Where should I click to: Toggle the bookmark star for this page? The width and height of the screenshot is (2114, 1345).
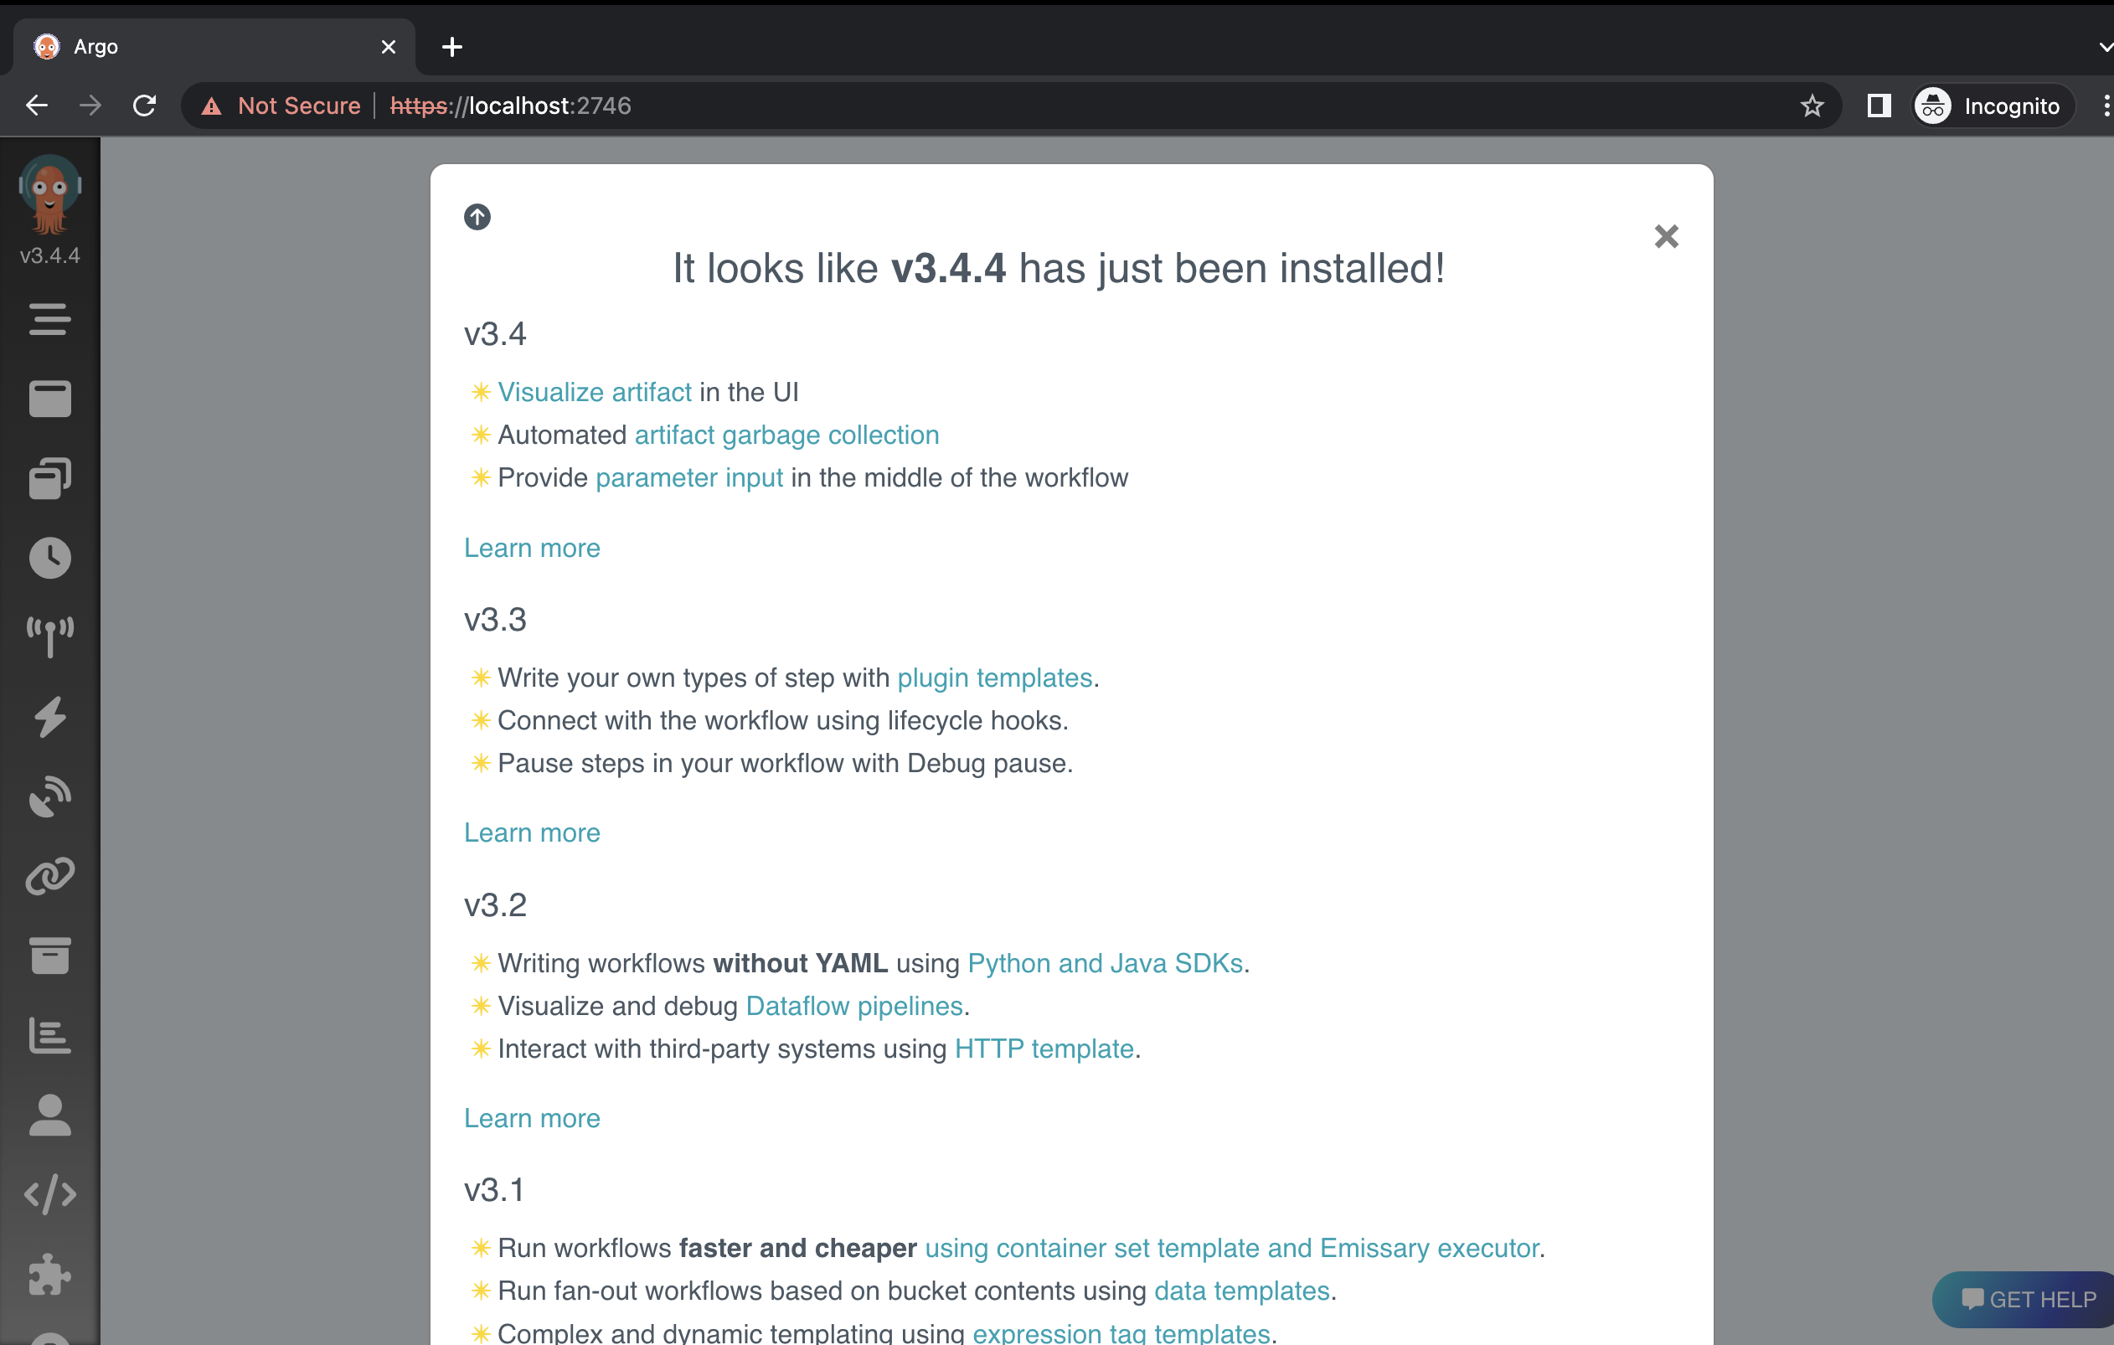point(1812,106)
